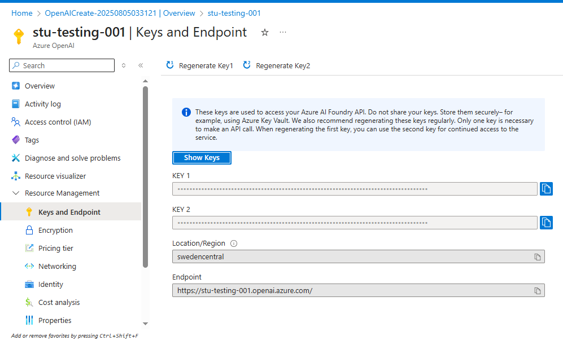Click the Pricing tier icon
This screenshot has height=341, width=563.
[x=29, y=248]
